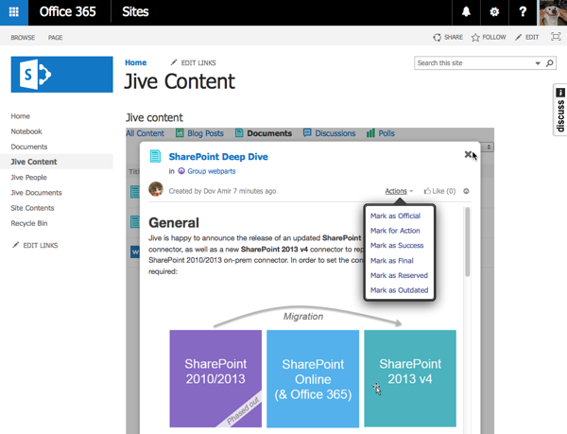Open Jive People in the left navigation
567x434 pixels.
pos(28,177)
